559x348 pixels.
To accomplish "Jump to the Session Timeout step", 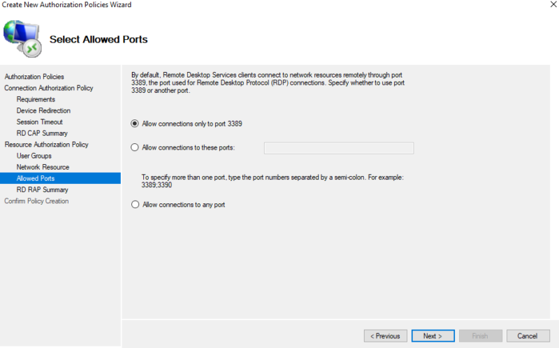I will 40,122.
